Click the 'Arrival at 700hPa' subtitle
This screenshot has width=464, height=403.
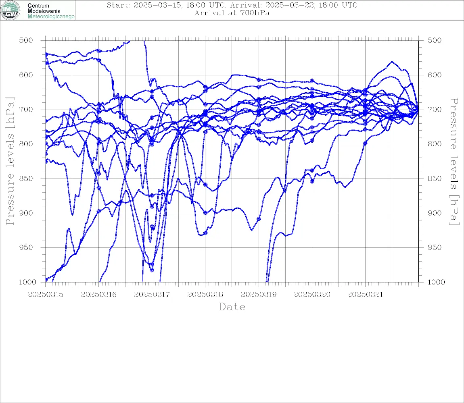click(232, 13)
